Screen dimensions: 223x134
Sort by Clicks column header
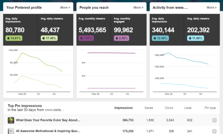(169, 108)
